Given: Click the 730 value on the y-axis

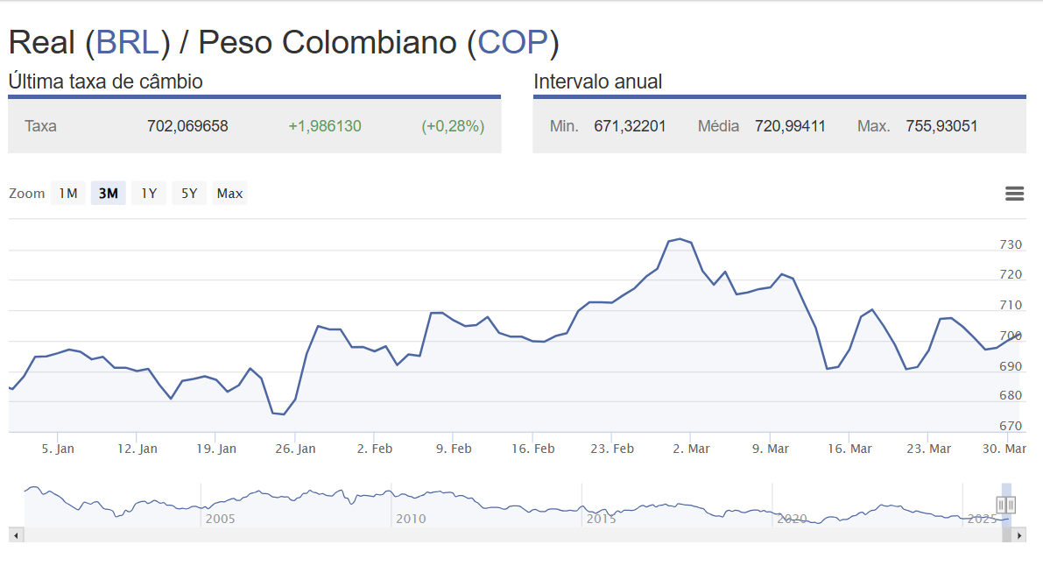Looking at the screenshot, I should (1011, 244).
